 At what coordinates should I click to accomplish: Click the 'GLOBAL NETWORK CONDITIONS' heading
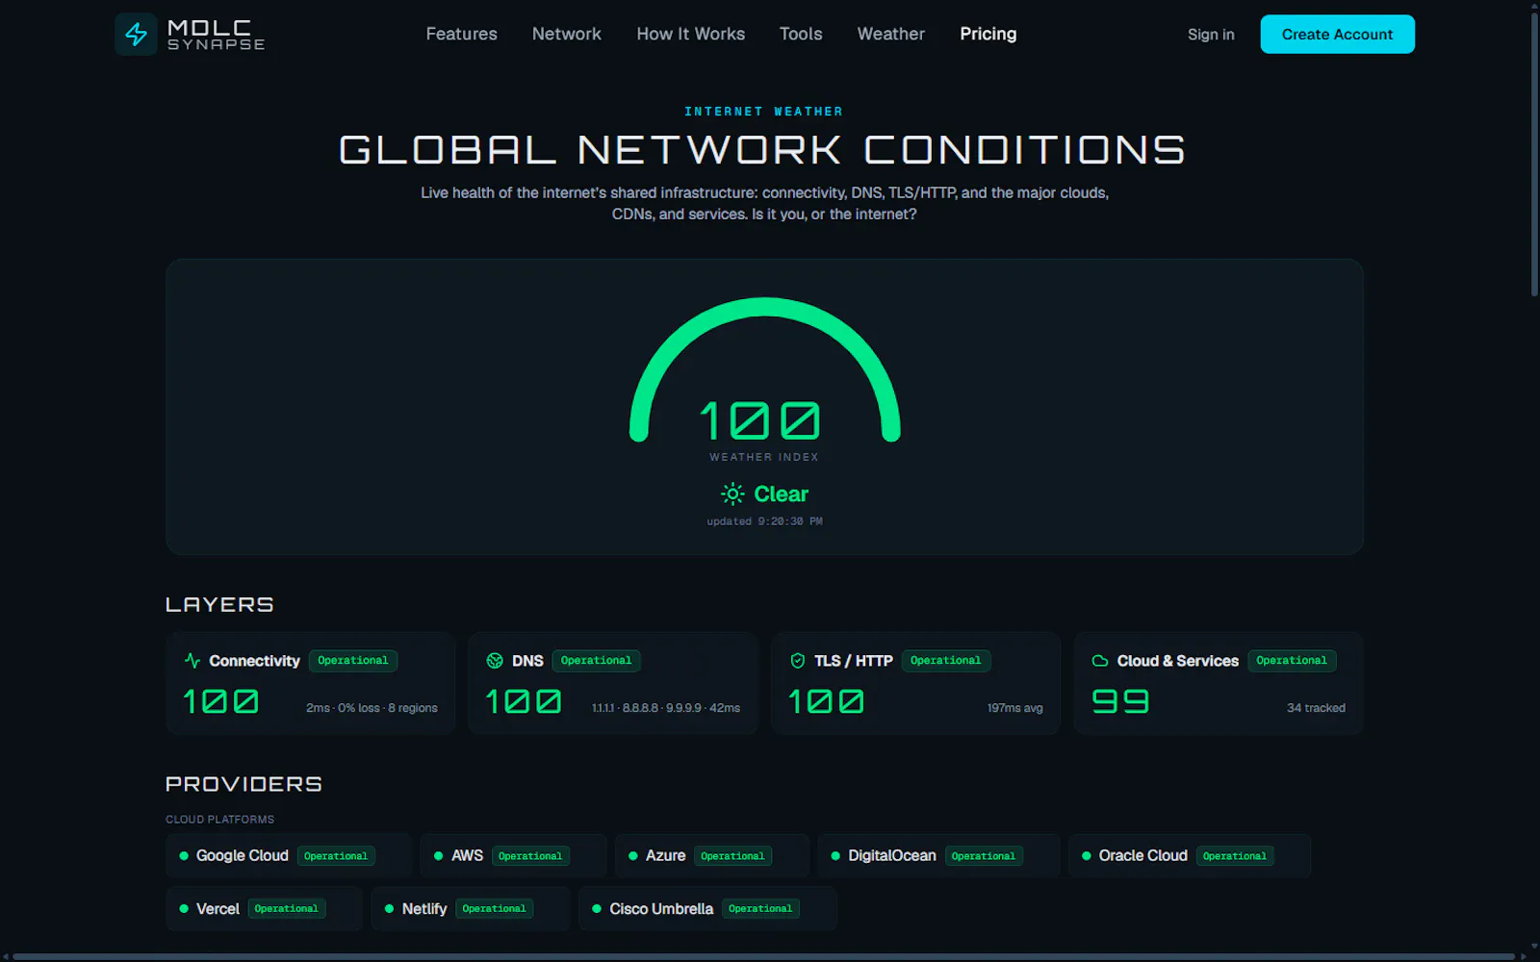click(x=763, y=150)
